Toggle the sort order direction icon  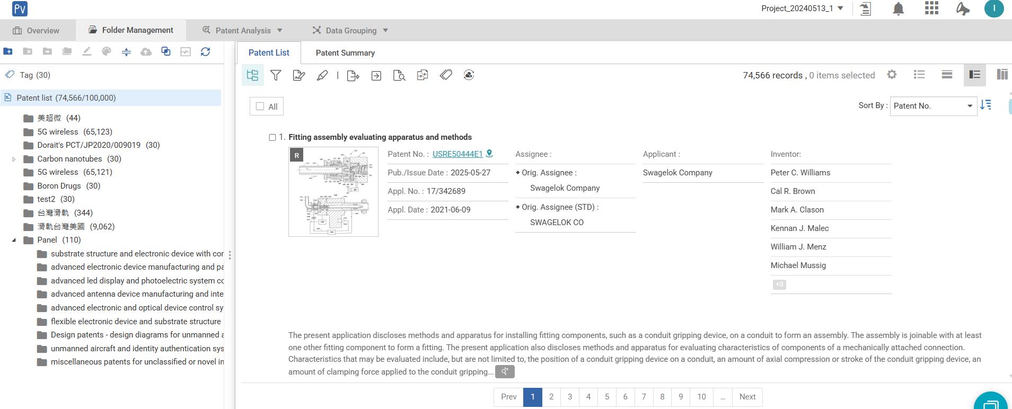985,105
